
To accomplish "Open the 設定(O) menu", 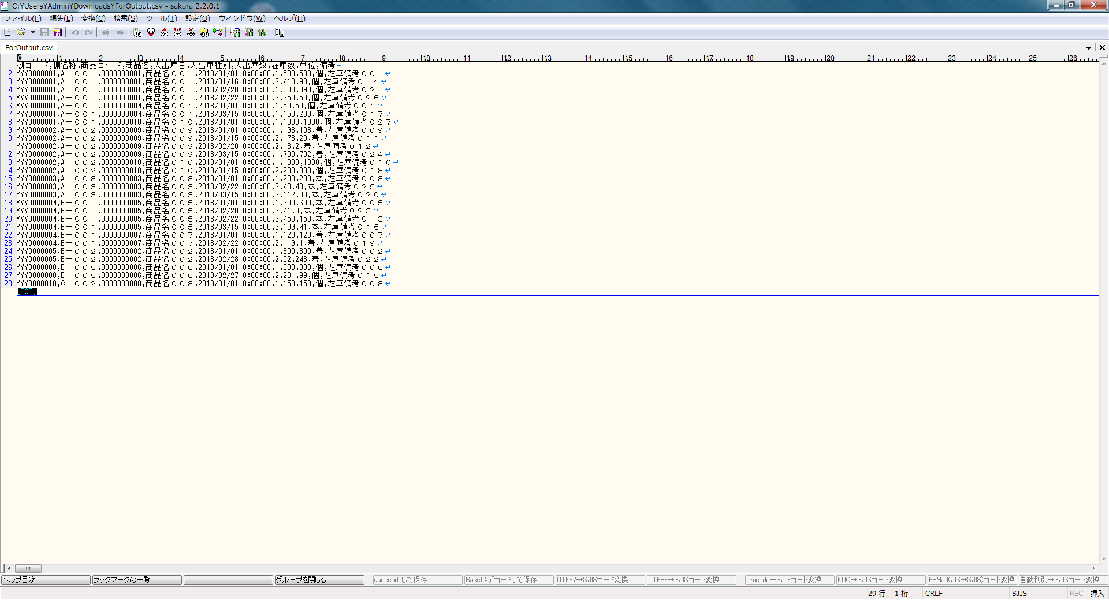I will 198,18.
